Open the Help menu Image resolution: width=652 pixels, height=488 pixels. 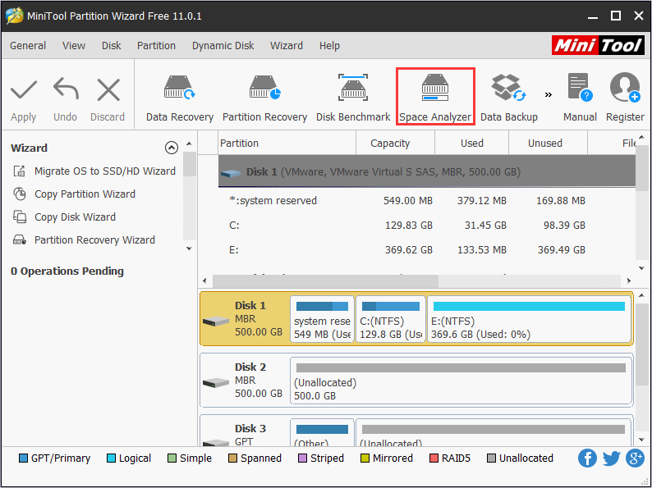coord(329,46)
